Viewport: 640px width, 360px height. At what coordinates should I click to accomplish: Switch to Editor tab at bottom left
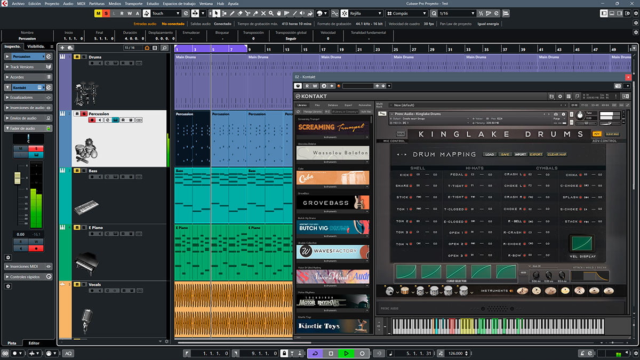point(34,343)
